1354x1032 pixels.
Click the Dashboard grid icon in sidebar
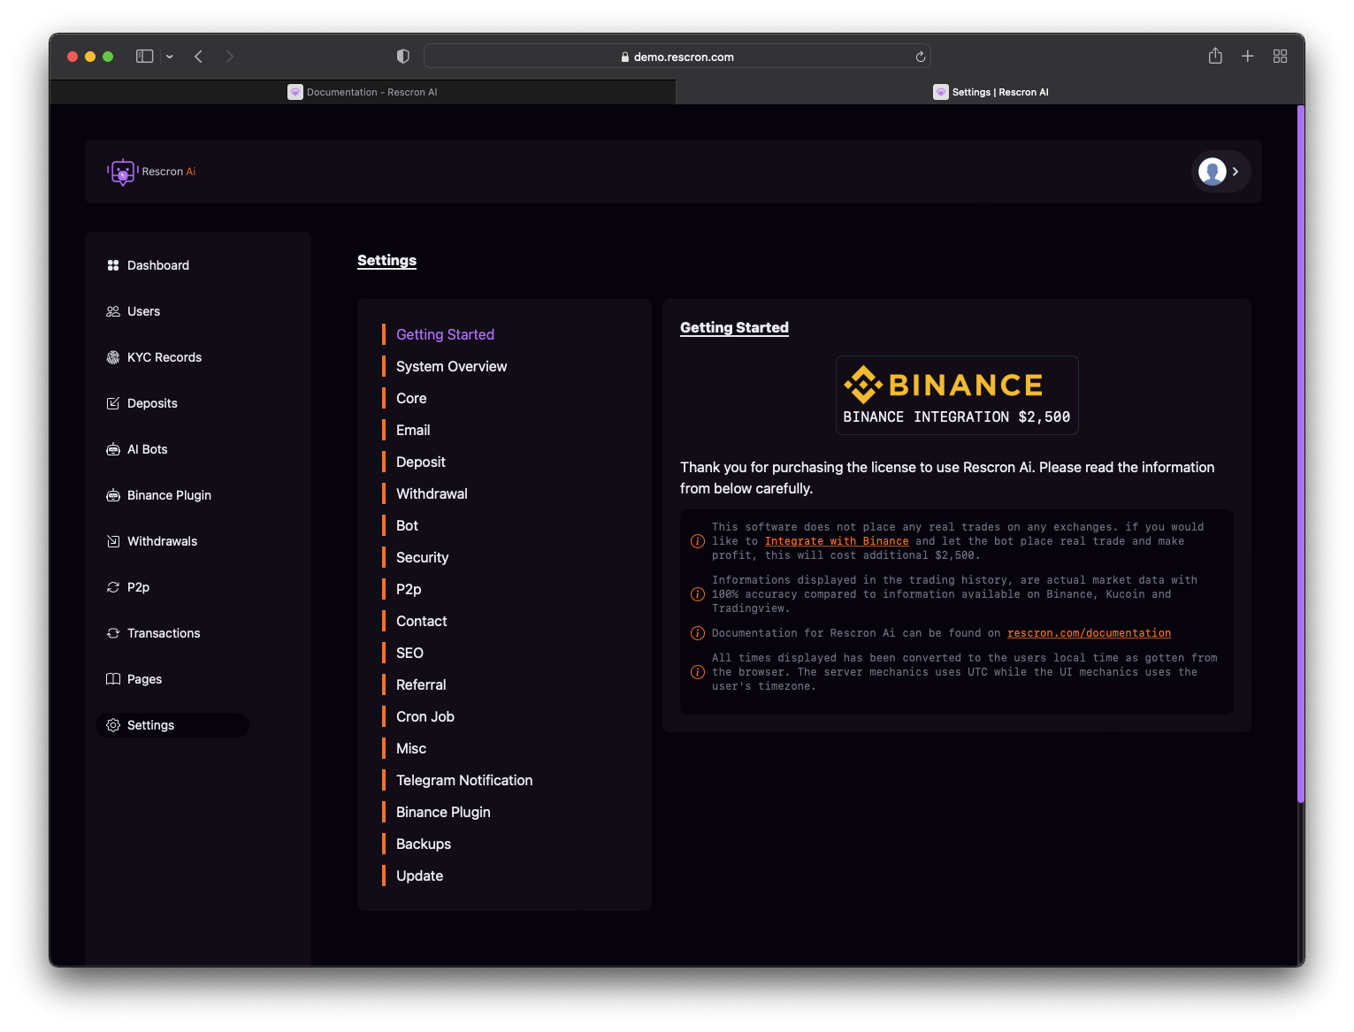113,265
